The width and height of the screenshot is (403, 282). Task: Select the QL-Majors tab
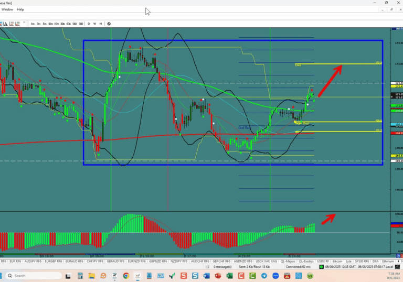click(x=288, y=262)
